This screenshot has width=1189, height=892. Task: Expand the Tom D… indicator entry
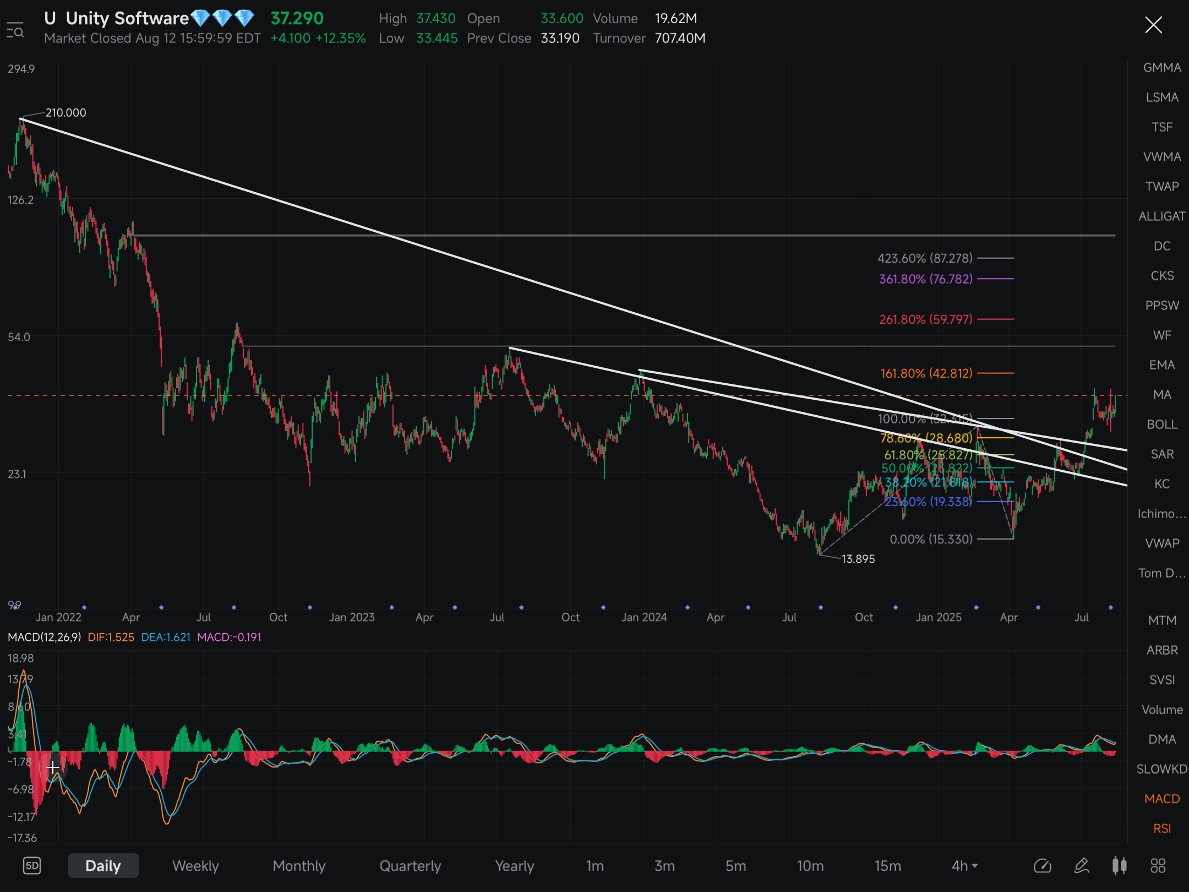click(x=1161, y=573)
